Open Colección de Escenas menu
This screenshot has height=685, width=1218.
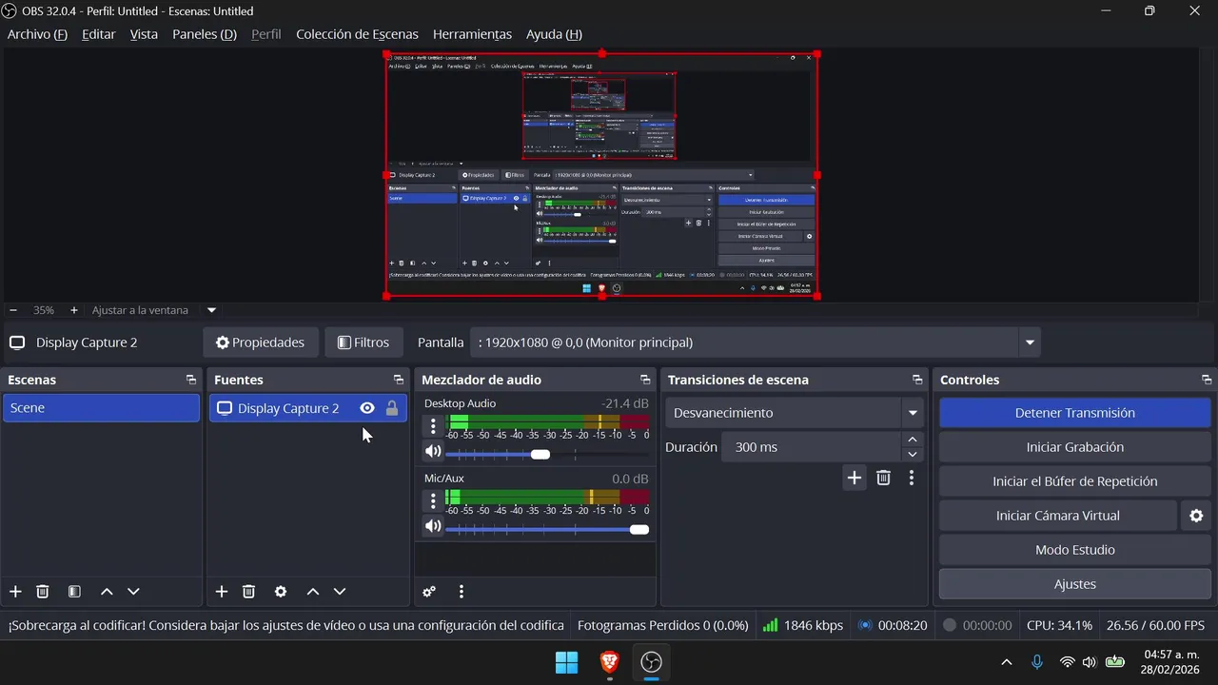pos(357,34)
